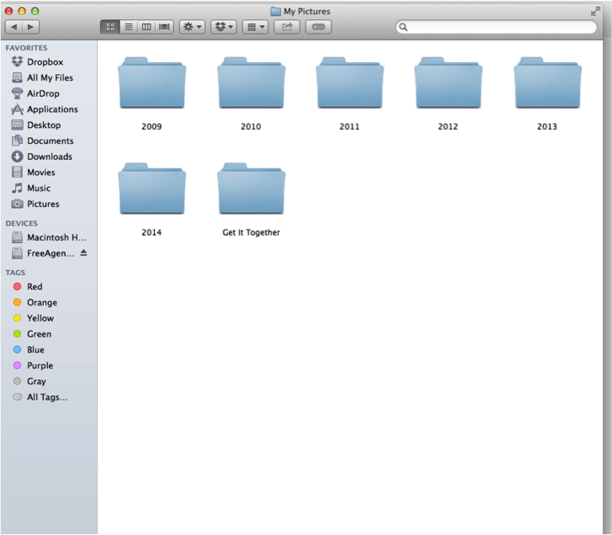Open Dropbox in the sidebar

[49, 61]
